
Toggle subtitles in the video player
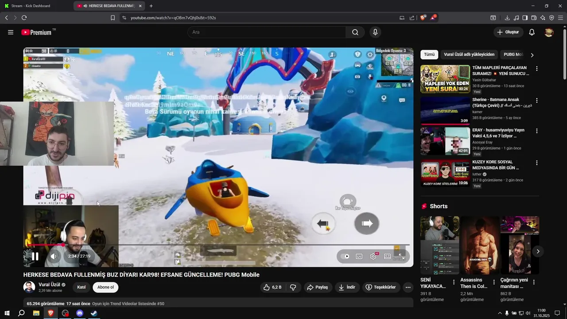pyautogui.click(x=359, y=256)
